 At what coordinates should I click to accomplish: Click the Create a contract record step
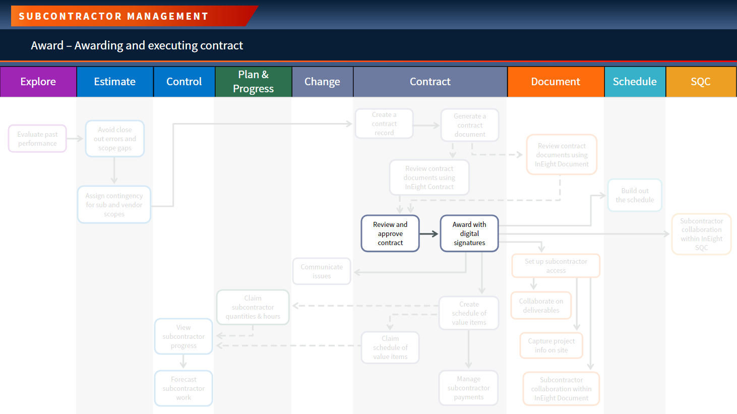(x=384, y=124)
